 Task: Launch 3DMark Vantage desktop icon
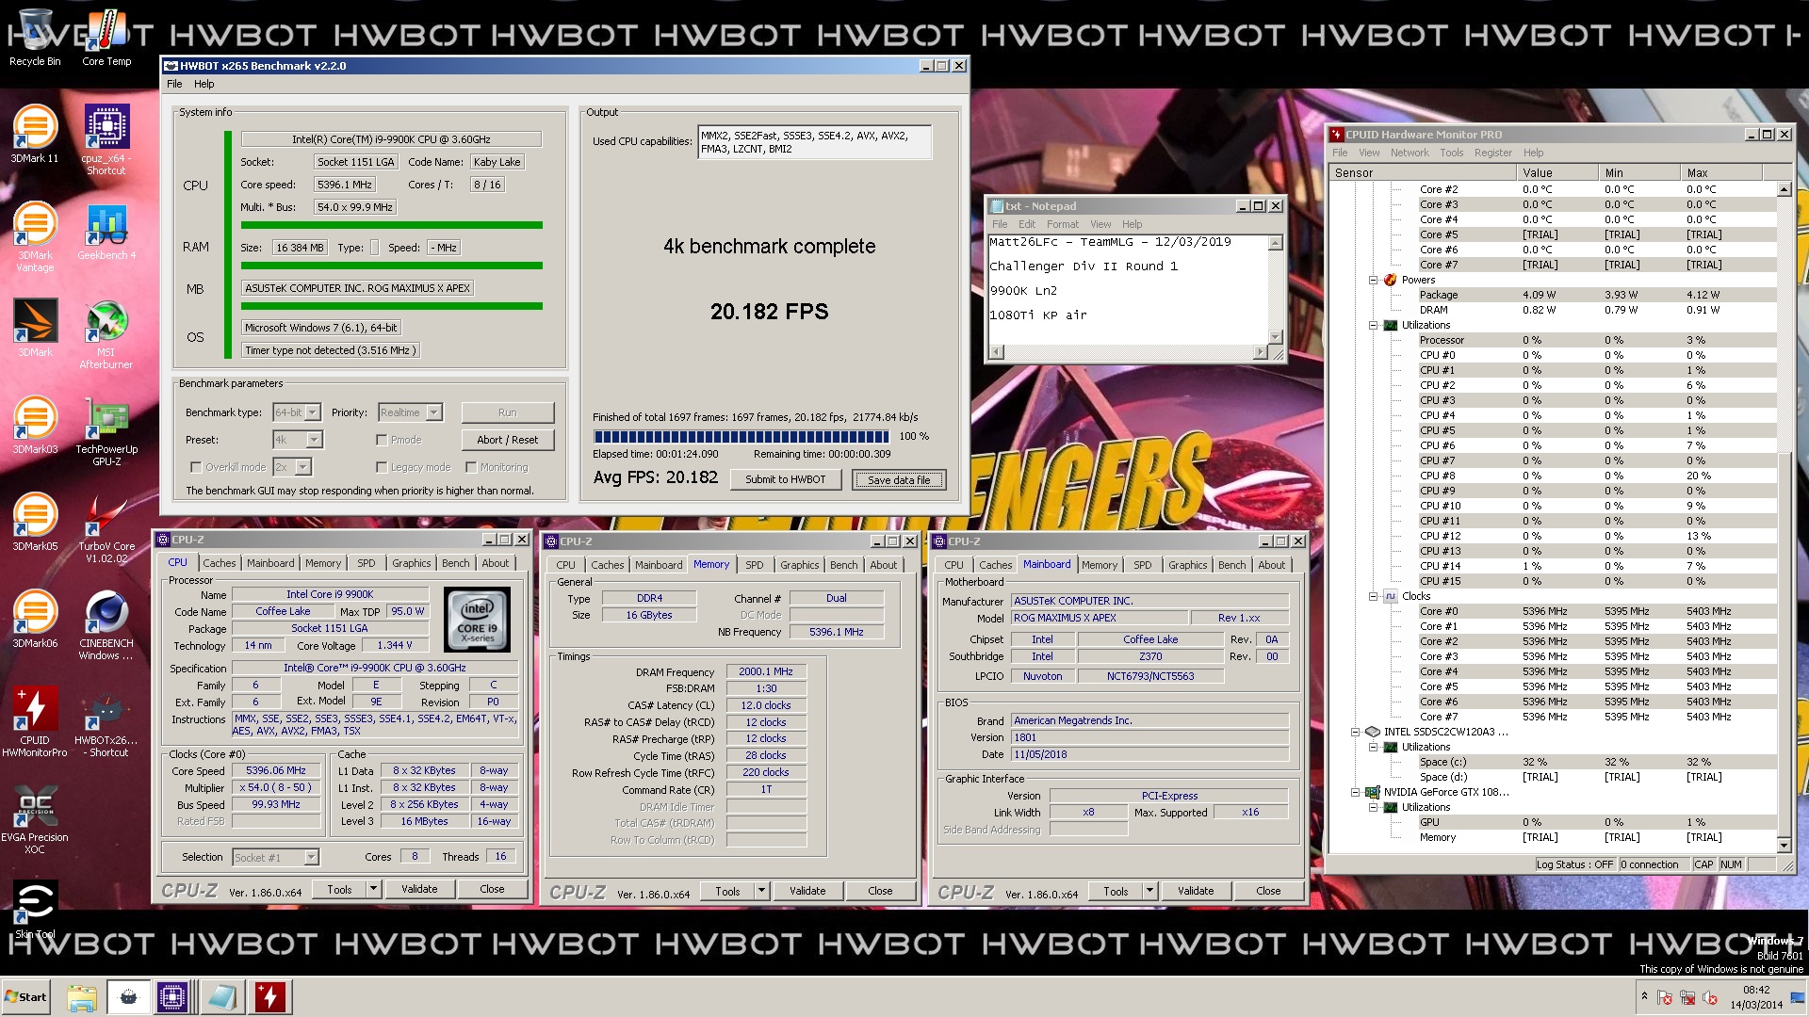pyautogui.click(x=35, y=237)
